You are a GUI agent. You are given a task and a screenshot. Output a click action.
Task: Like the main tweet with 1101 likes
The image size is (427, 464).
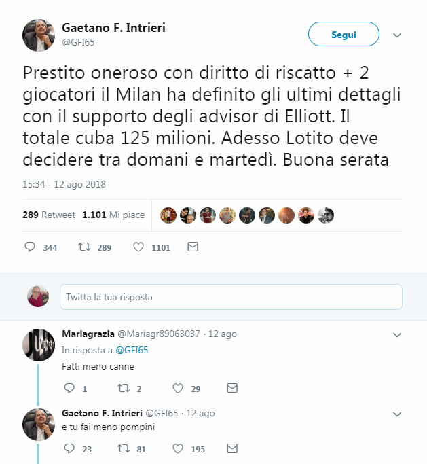(138, 247)
